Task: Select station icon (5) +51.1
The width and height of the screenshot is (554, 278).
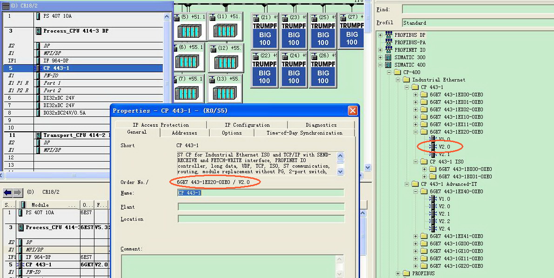Action: coord(189,27)
